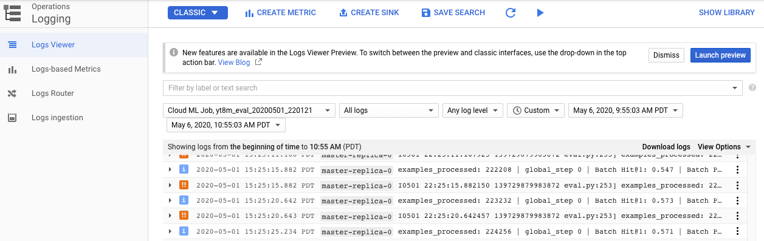Dismiss the preview features banner

666,55
